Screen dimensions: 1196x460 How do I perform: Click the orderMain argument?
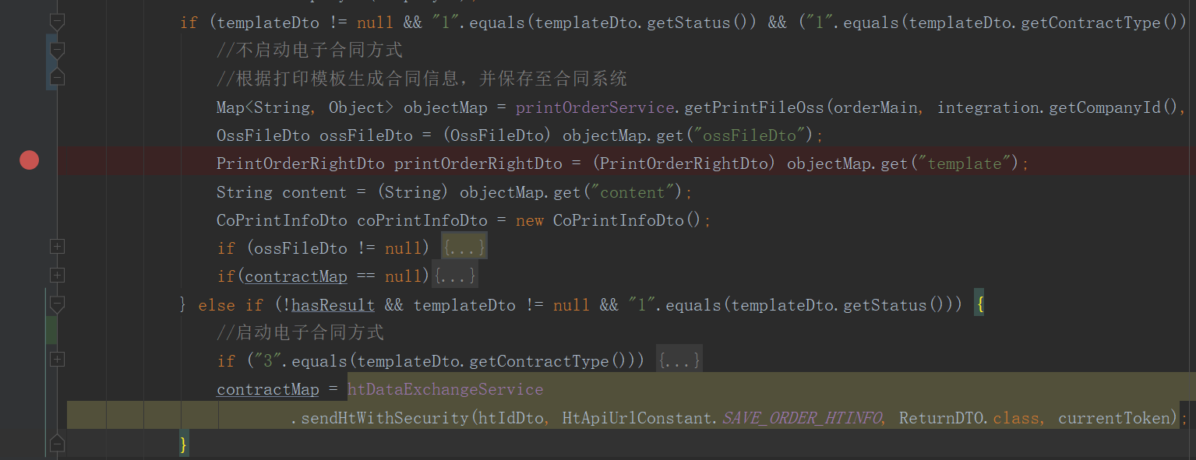coord(876,107)
